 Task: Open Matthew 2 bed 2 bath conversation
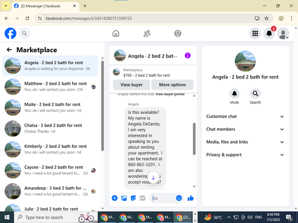point(50,87)
